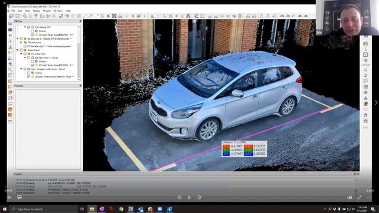Viewport: 379px width, 213px height.
Task: Click the fullscreen arrows icon in video player
Action: [x=359, y=197]
